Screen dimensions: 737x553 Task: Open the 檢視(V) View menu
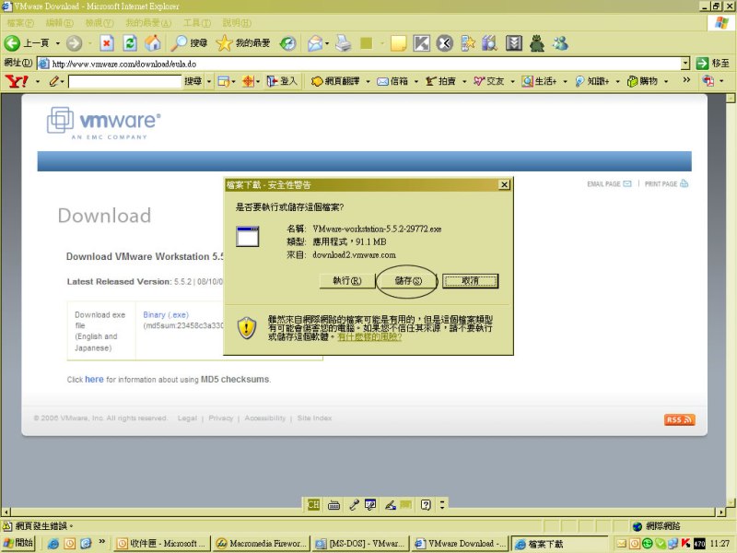click(99, 22)
